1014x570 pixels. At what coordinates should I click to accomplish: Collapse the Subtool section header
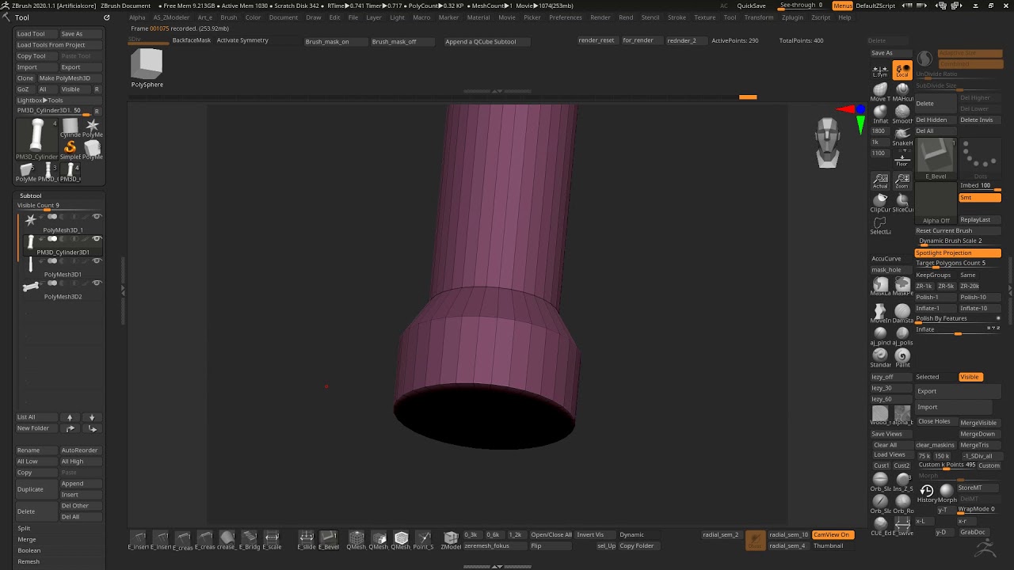[31, 196]
